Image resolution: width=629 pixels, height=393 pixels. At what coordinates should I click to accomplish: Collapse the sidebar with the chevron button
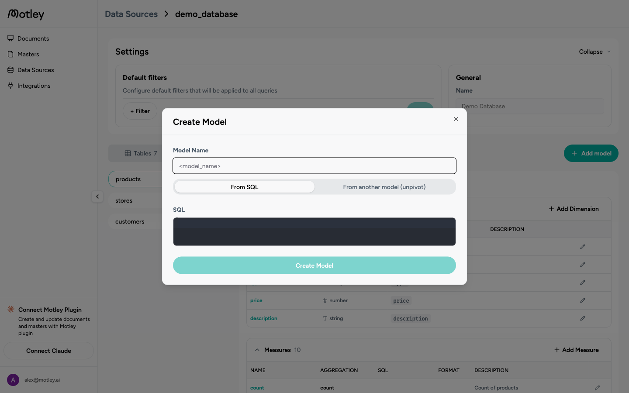97,196
